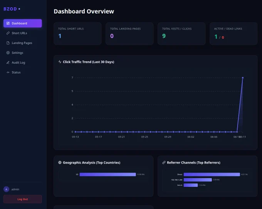Select the Active / Dead Links card
Viewport: 262px width, 209px height.
tap(233, 33)
